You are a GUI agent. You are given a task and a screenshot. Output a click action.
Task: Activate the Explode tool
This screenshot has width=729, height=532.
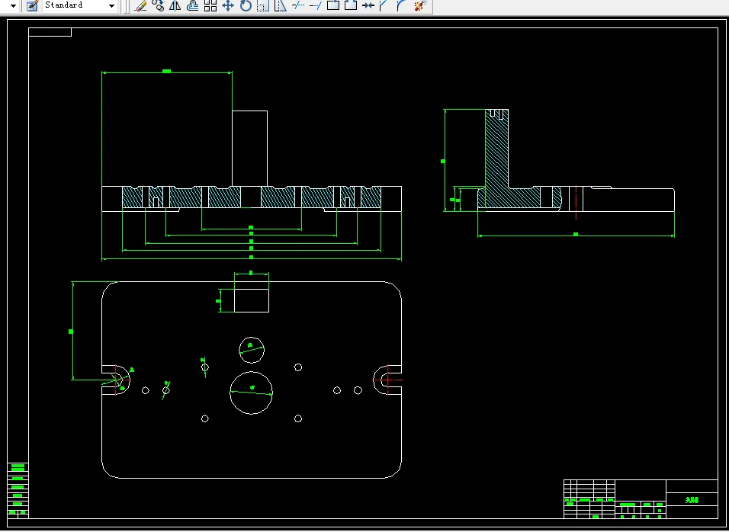[420, 5]
